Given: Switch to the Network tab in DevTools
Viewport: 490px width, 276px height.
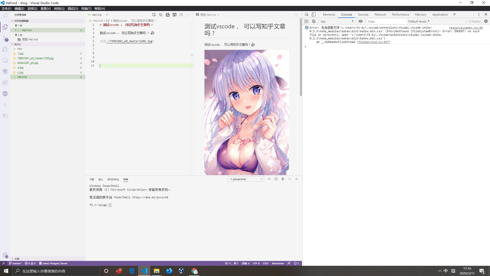Looking at the screenshot, I should [x=380, y=14].
